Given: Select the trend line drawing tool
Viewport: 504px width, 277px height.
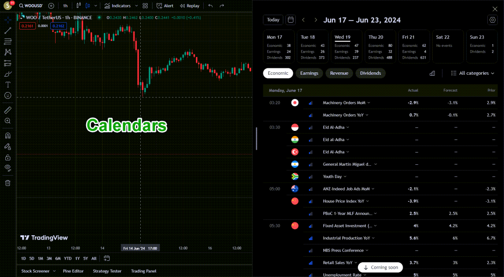Looking at the screenshot, I should pyautogui.click(x=8, y=31).
